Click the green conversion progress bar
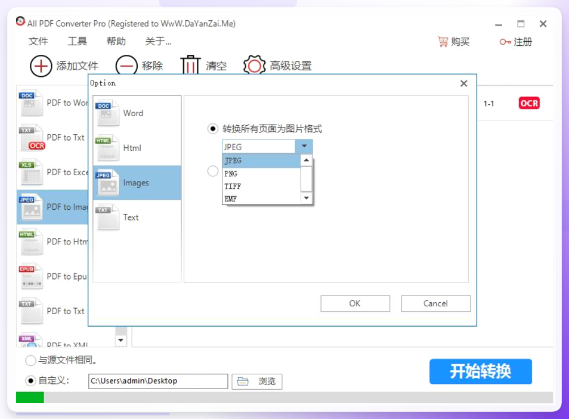This screenshot has width=569, height=419. click(x=30, y=397)
